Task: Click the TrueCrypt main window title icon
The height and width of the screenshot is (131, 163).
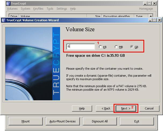Action: click(x=8, y=3)
